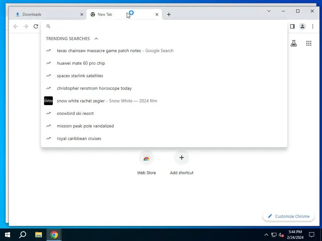Click the network status tray icon
Screen dimensions: 322x241
(x=274, y=235)
